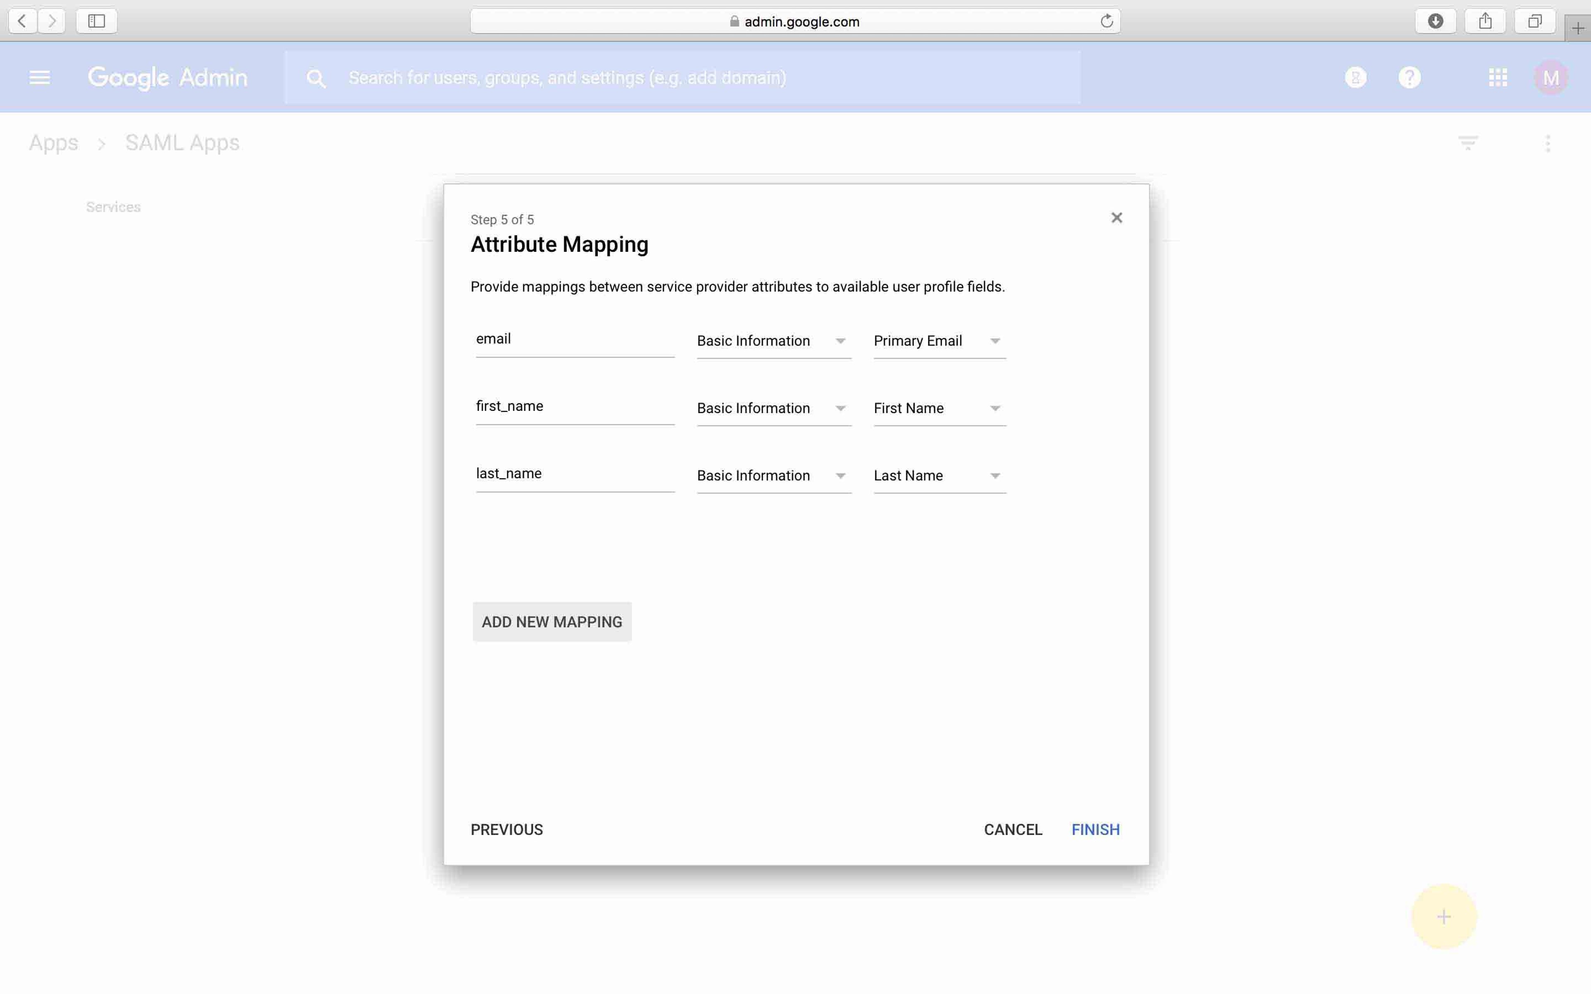Click the yellow add floating button

tap(1444, 917)
